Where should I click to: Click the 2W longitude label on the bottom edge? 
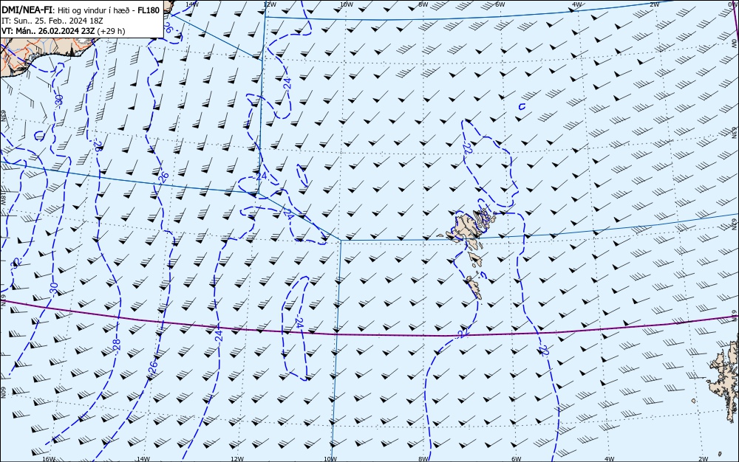click(704, 459)
